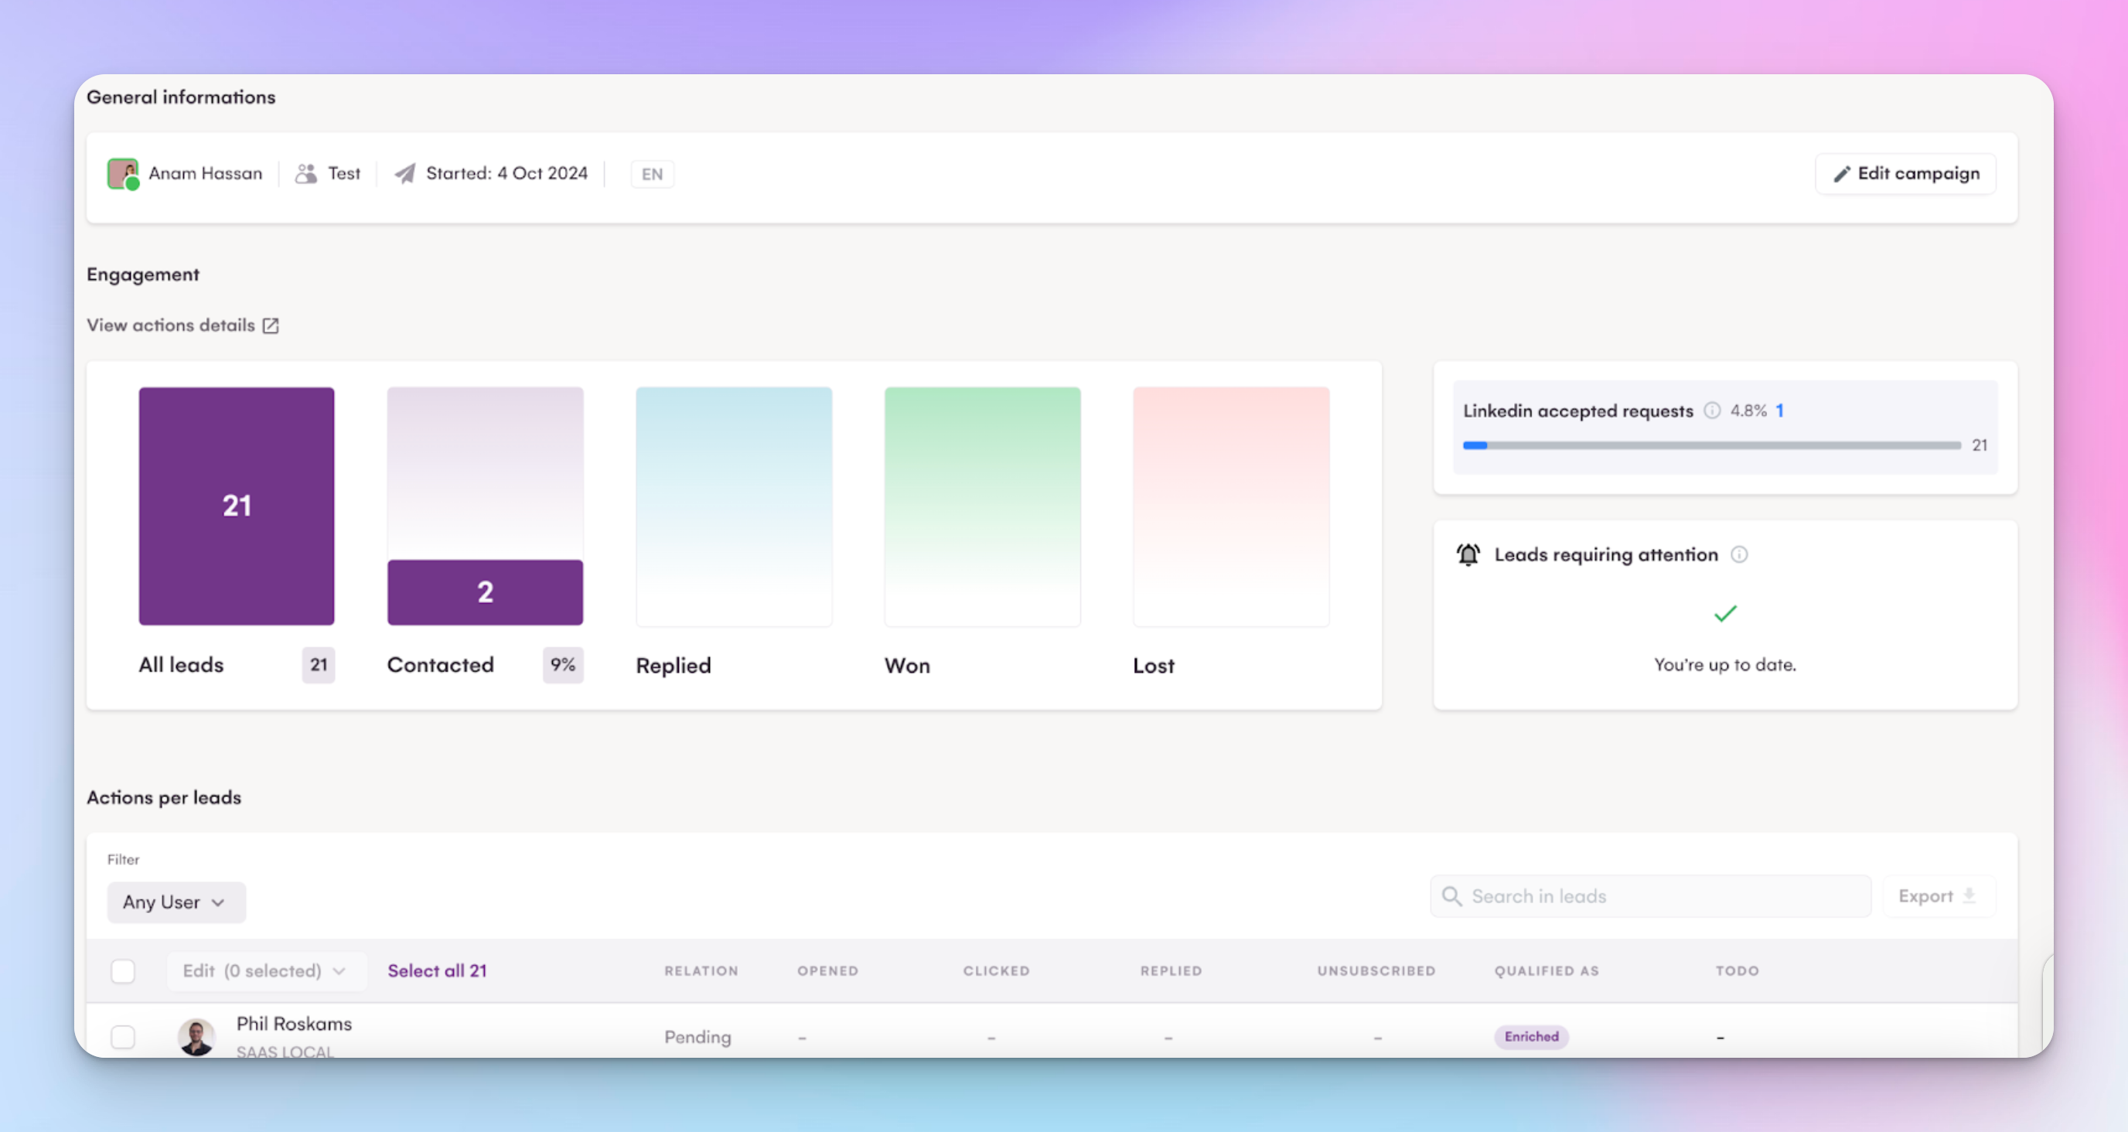Viewport: 2128px width, 1132px height.
Task: Click the Select all 21 link
Action: pyautogui.click(x=437, y=971)
